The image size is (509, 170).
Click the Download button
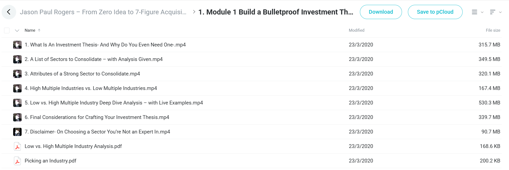[381, 12]
